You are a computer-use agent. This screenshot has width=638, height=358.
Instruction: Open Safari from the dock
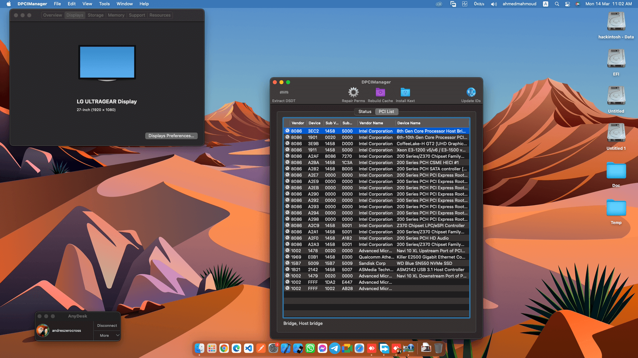pyautogui.click(x=360, y=348)
